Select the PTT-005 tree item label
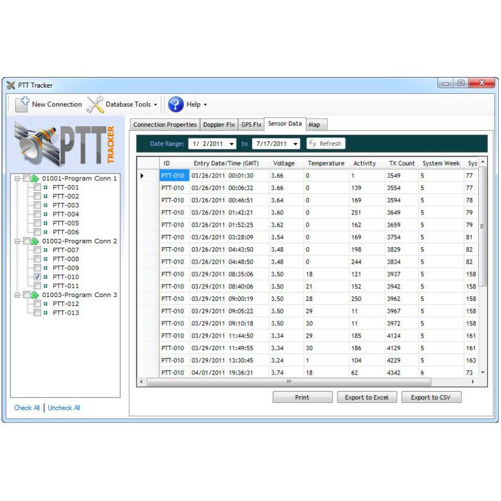The height and width of the screenshot is (501, 501). pyautogui.click(x=66, y=223)
